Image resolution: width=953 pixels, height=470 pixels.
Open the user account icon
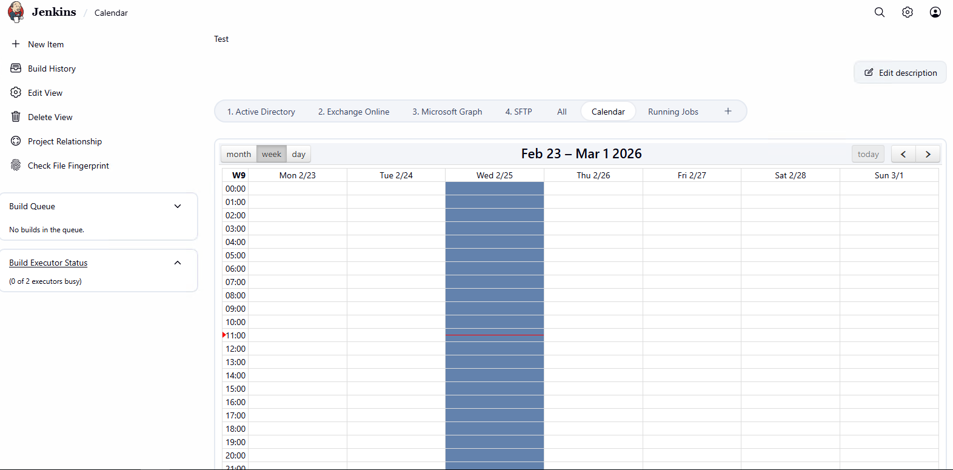click(935, 12)
